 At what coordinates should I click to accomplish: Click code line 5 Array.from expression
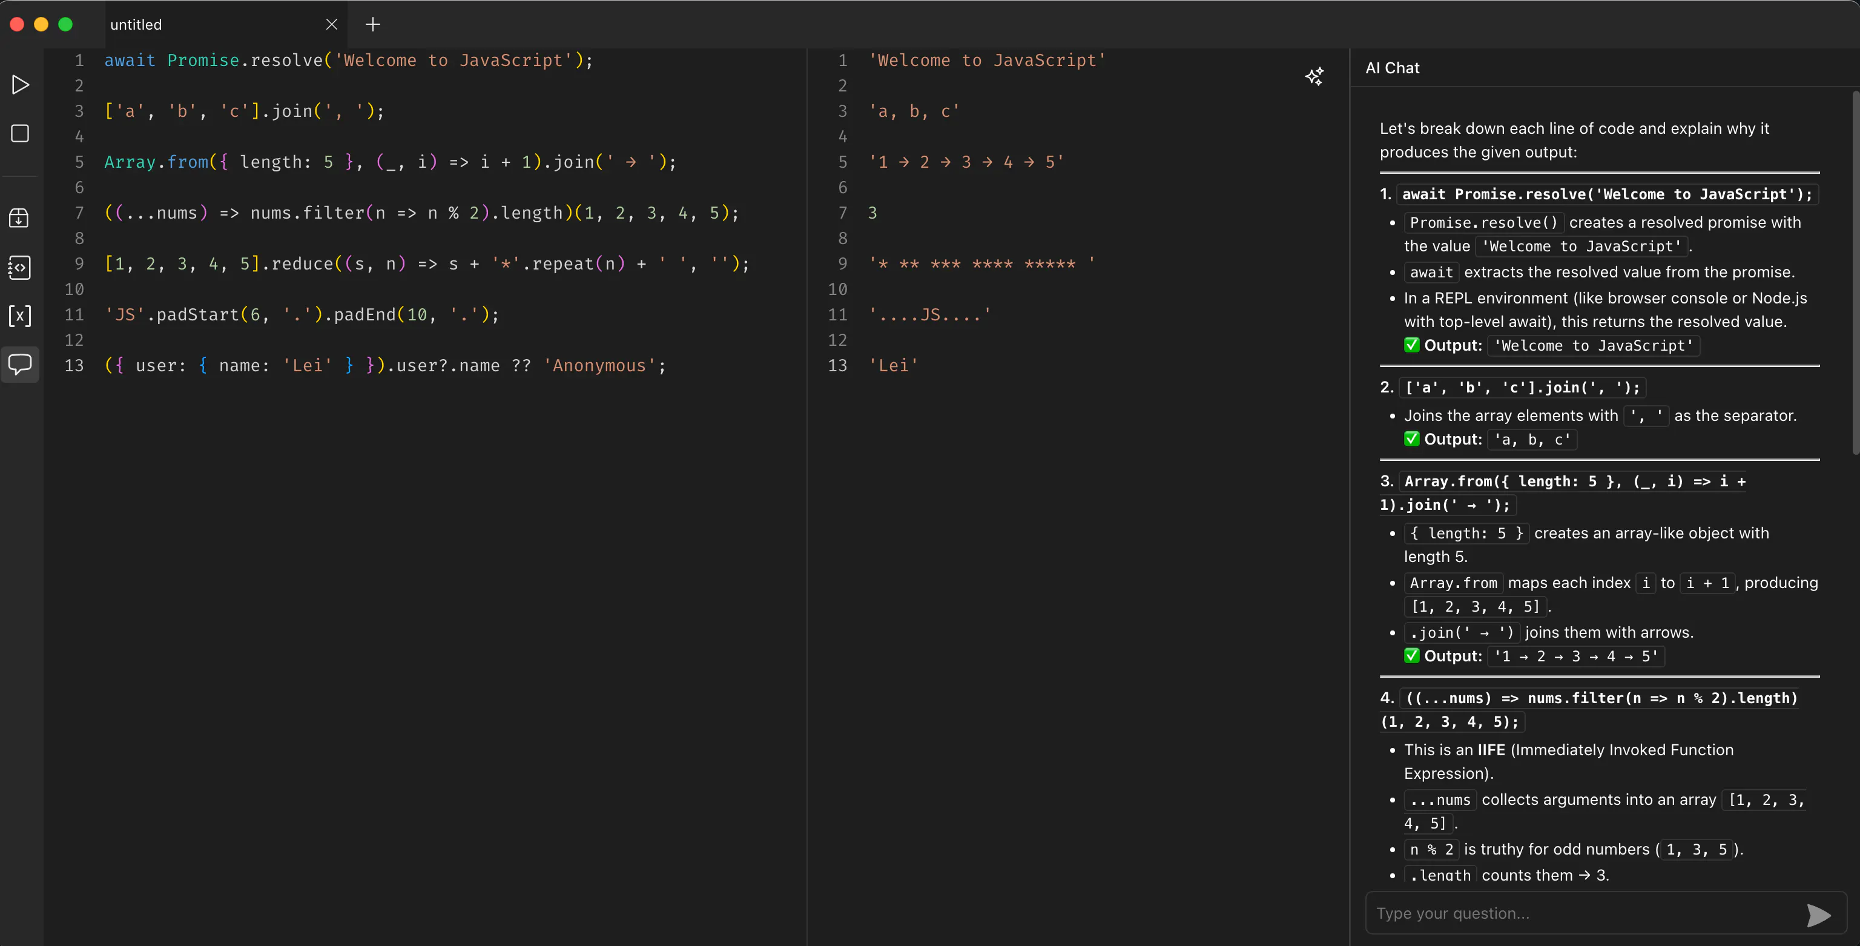391,162
